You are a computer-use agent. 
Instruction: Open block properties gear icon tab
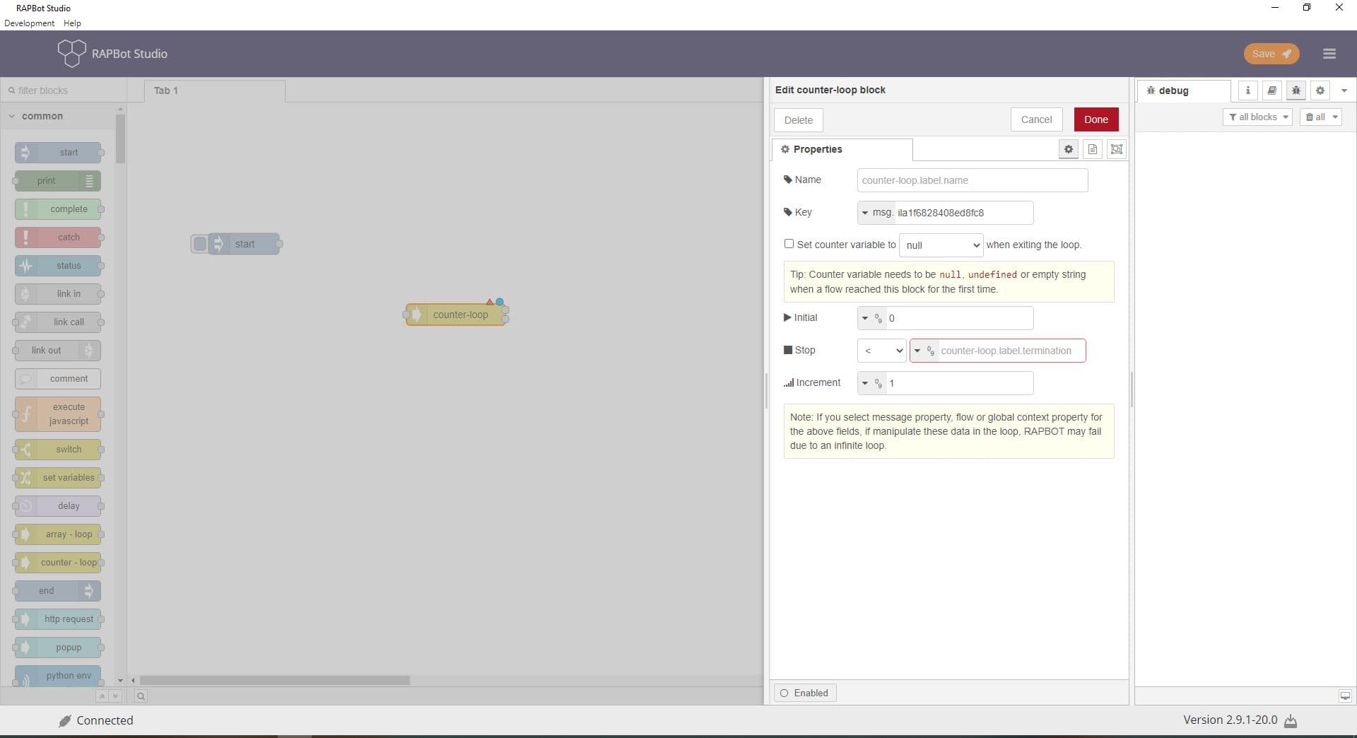(x=1068, y=149)
